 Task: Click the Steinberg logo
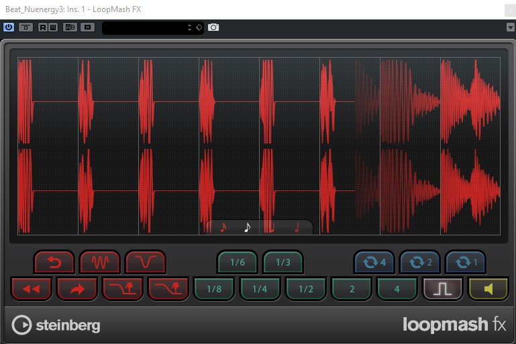[56, 325]
